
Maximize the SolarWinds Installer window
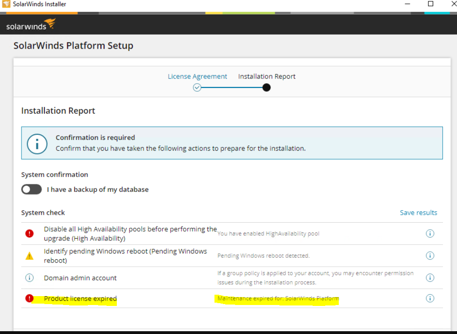tap(430, 4)
